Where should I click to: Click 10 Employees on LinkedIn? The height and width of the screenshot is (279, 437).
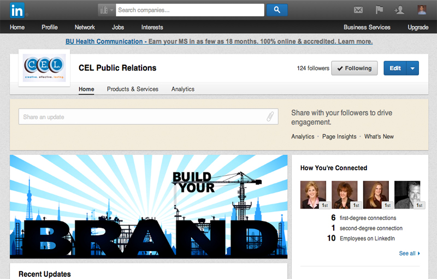[361, 239]
